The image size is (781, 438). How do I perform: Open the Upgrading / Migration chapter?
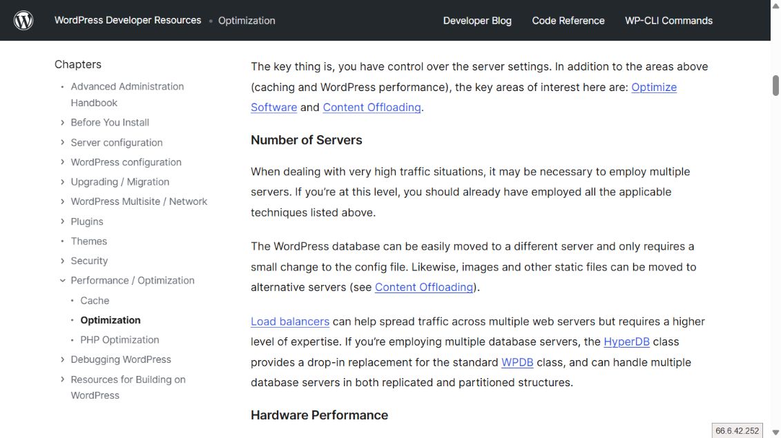(x=120, y=181)
